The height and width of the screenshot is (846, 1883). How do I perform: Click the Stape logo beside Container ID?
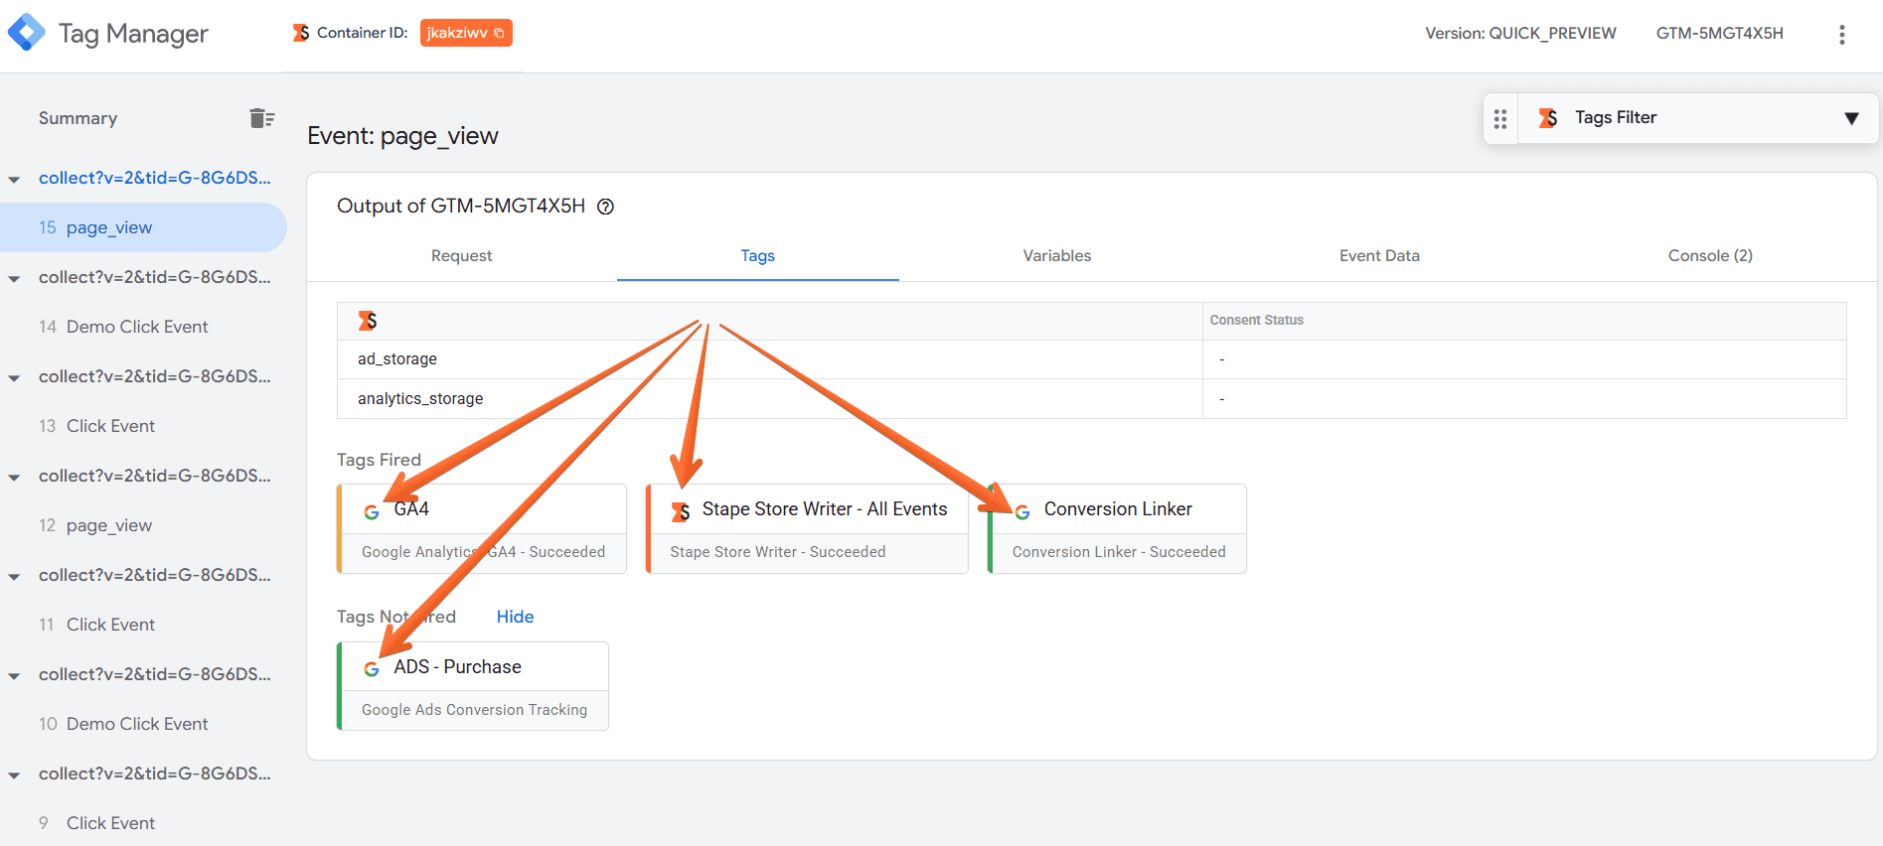coord(300,33)
